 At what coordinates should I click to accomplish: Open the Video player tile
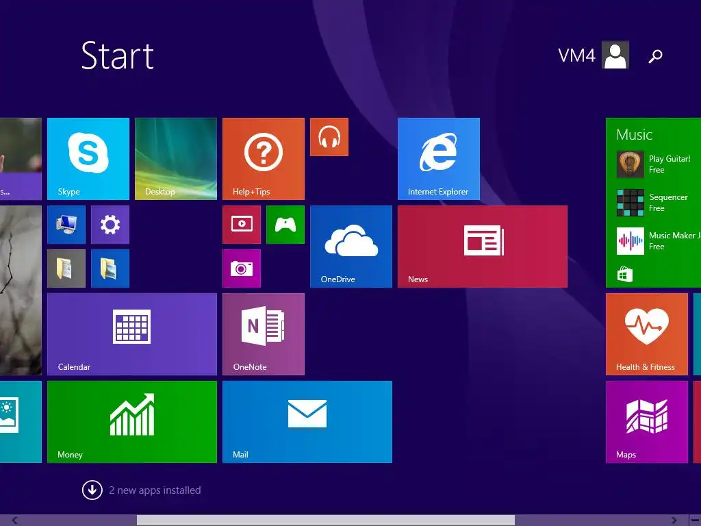pos(242,225)
